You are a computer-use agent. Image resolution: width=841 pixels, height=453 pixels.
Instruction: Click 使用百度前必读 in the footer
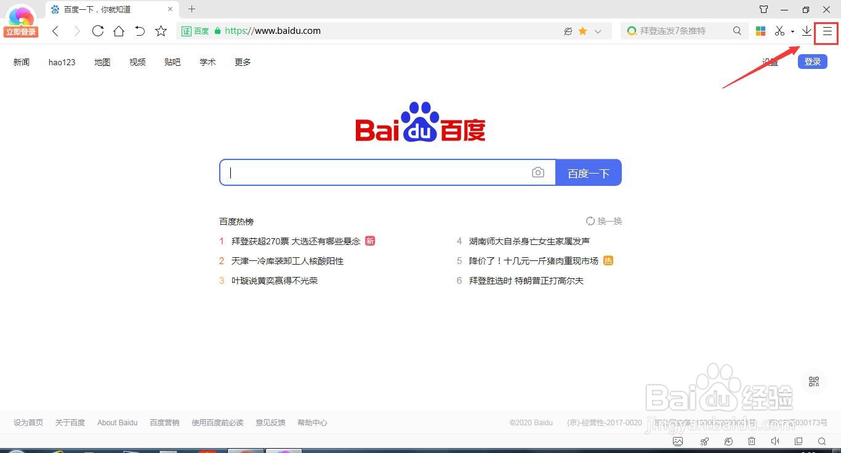[x=217, y=423]
